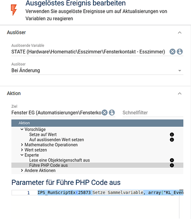
Task: Expand the Andere Aktionen group
Action: coord(22,170)
